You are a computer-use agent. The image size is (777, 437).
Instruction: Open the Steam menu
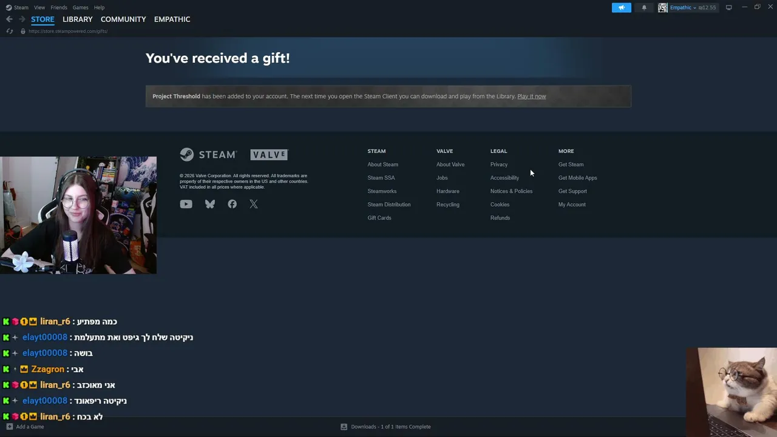pyautogui.click(x=21, y=7)
